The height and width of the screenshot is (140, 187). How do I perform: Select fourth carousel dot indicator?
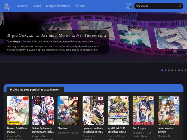coord(172,70)
